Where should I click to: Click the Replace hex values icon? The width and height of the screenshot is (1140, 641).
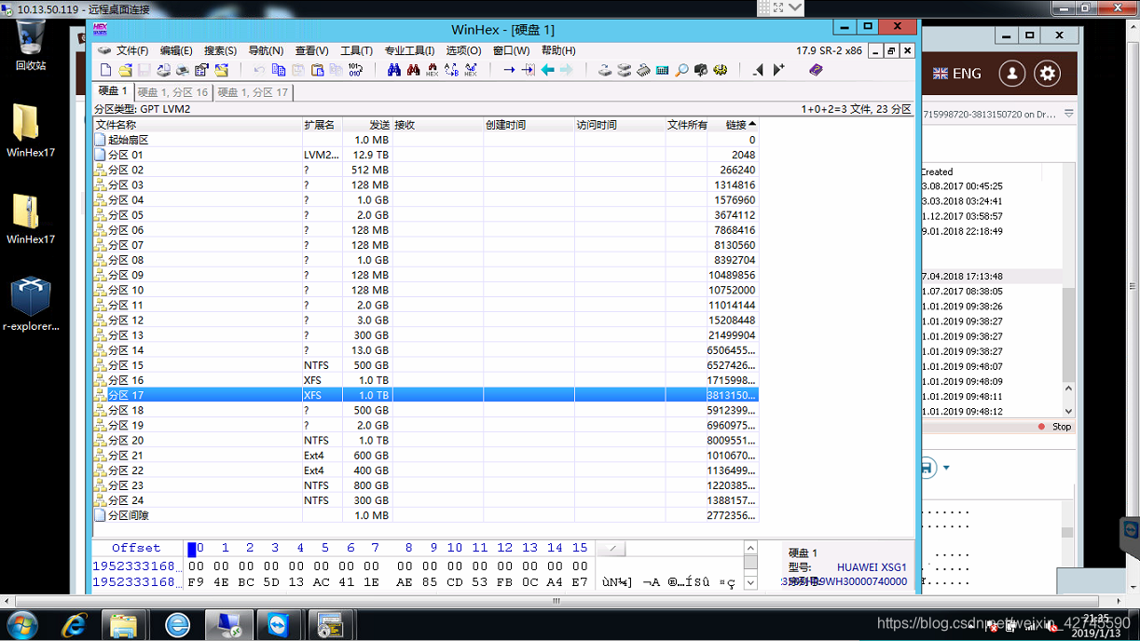(x=470, y=70)
